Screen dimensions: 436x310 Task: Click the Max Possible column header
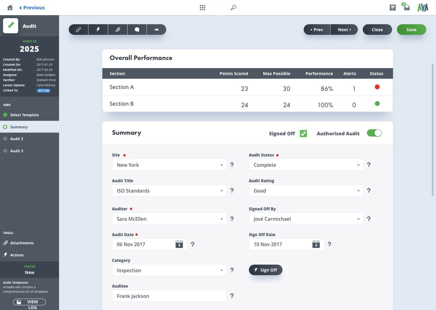tap(276, 74)
